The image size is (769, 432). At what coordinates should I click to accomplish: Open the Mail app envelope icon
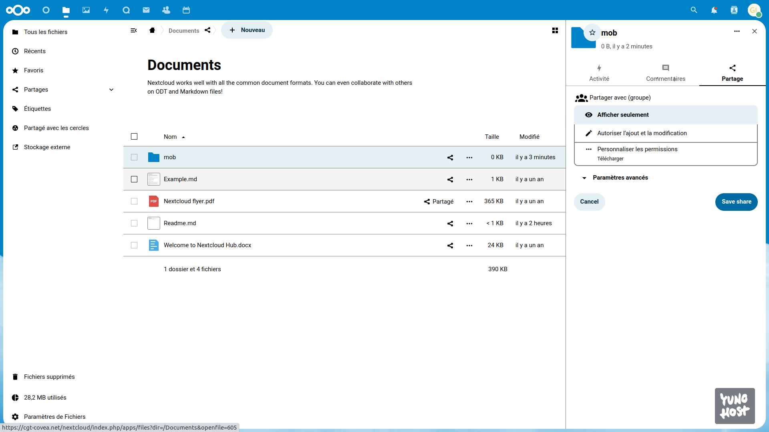(x=146, y=10)
